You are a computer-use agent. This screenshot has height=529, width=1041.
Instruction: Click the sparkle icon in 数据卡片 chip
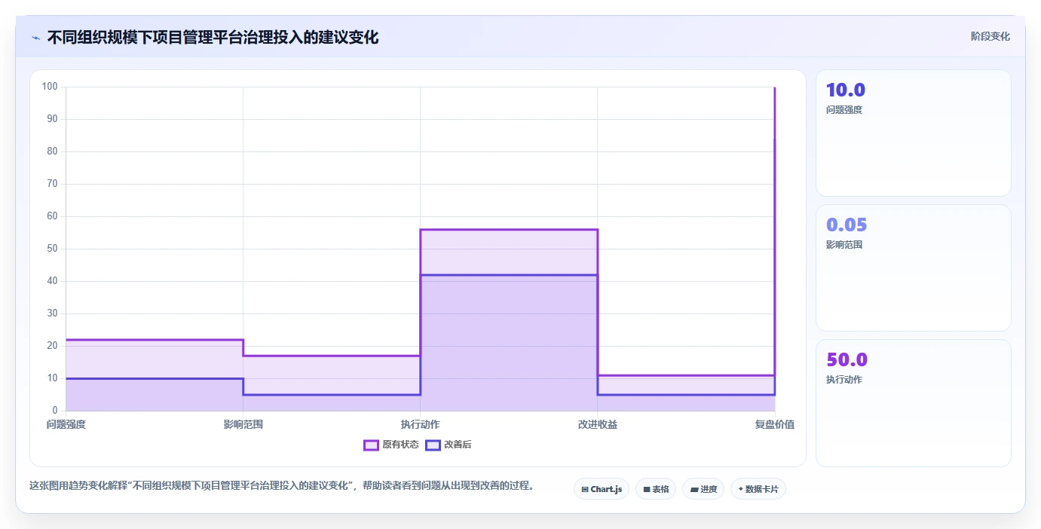point(740,489)
